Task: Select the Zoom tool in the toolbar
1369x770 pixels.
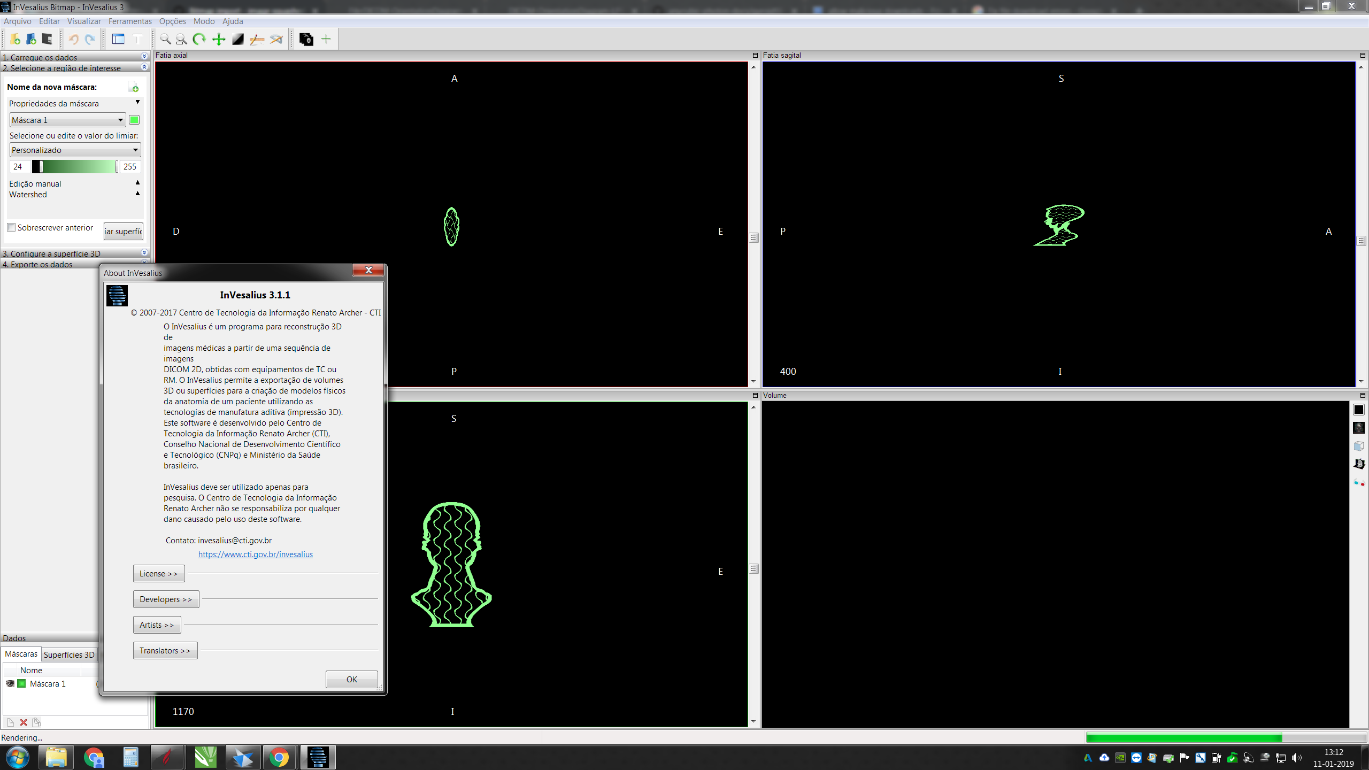Action: click(x=165, y=38)
